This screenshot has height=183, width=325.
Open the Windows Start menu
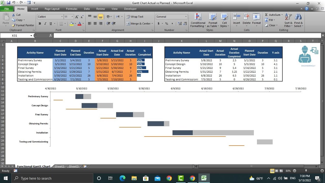point(6,178)
